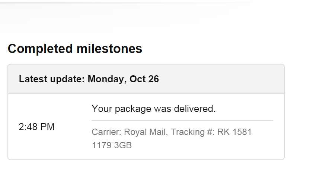Select the 2:48 PM timestamp
Image resolution: width=310 pixels, height=182 pixels.
click(x=36, y=127)
